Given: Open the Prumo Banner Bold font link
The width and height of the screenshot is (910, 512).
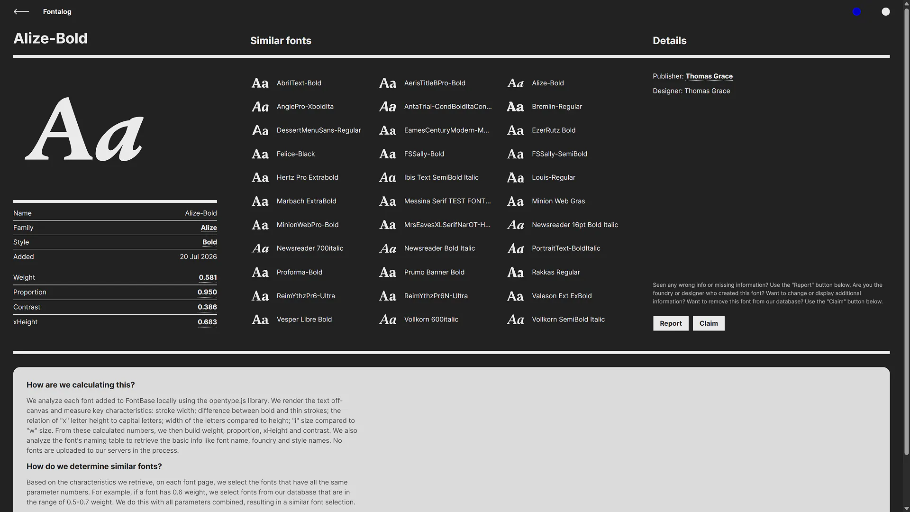Looking at the screenshot, I should click(x=434, y=272).
